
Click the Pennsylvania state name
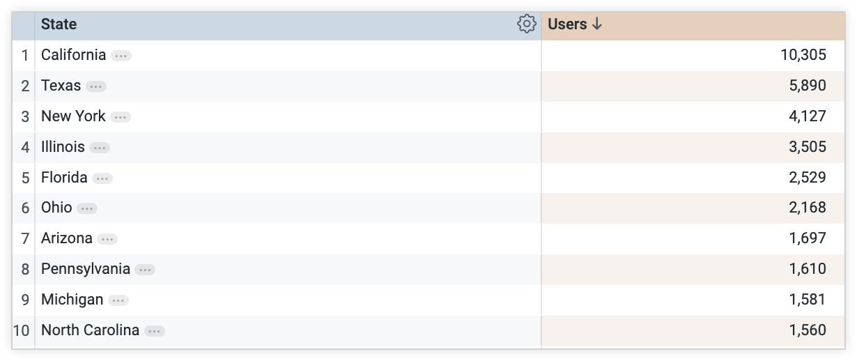(85, 269)
